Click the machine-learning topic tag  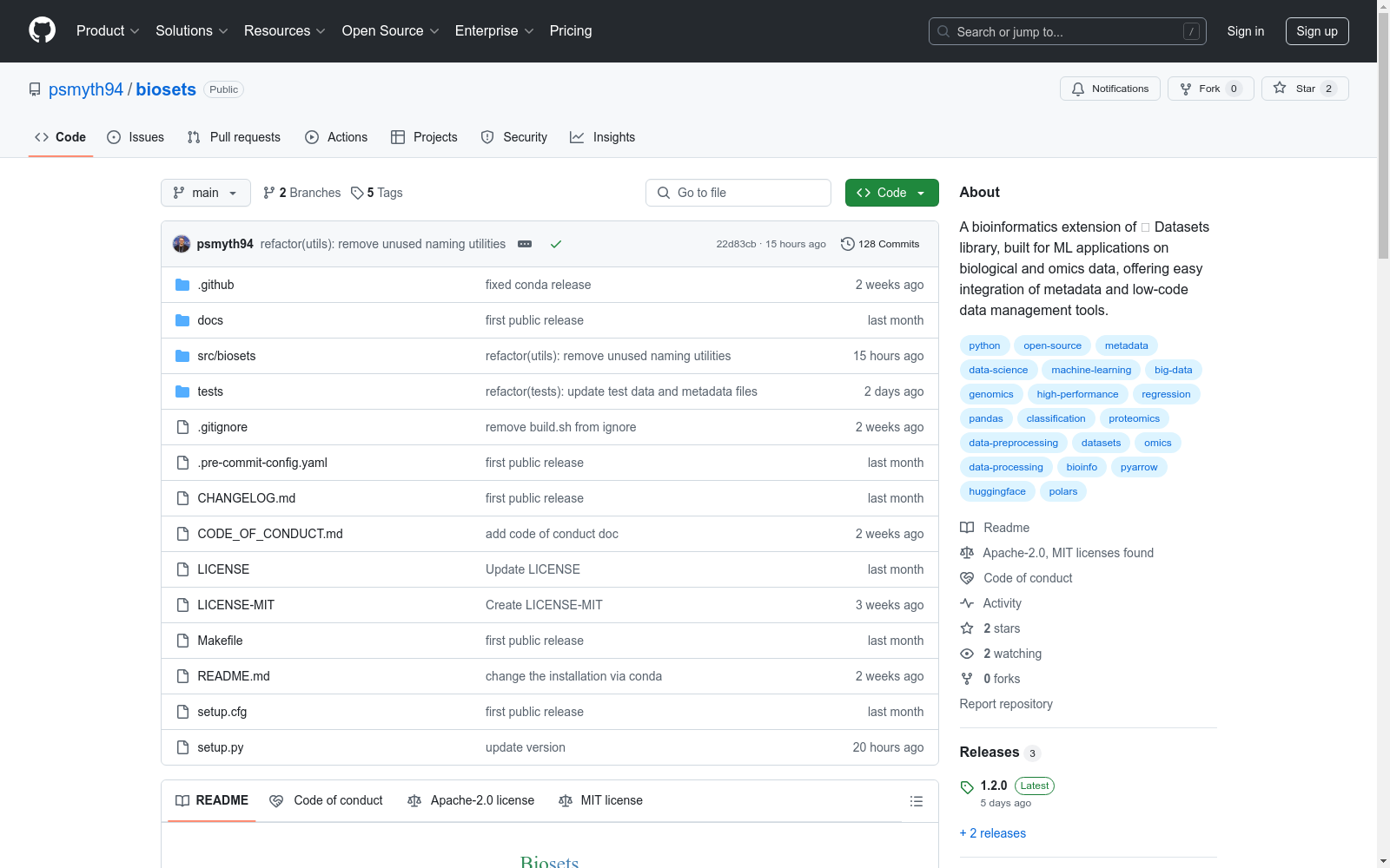[1091, 370]
